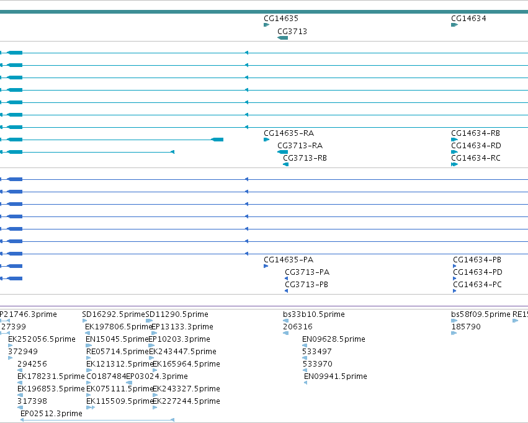Select transcript CG3713-RB
528x423 pixels.
pos(305,158)
